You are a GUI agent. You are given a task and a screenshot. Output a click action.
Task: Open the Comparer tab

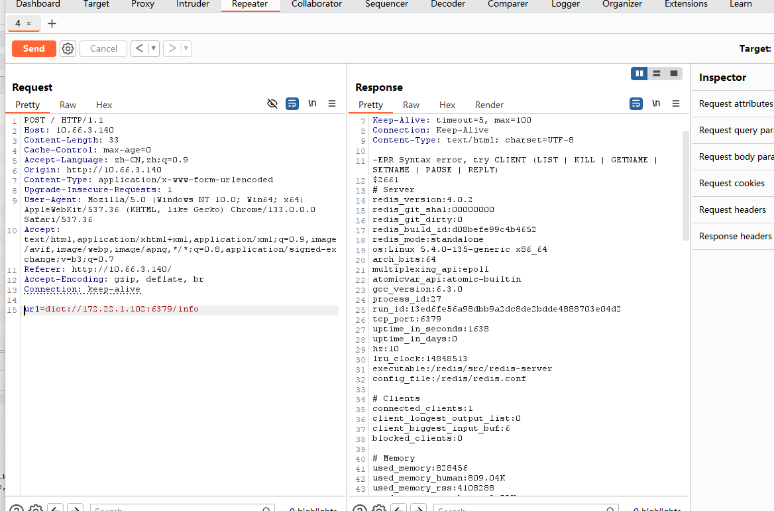coord(508,4)
